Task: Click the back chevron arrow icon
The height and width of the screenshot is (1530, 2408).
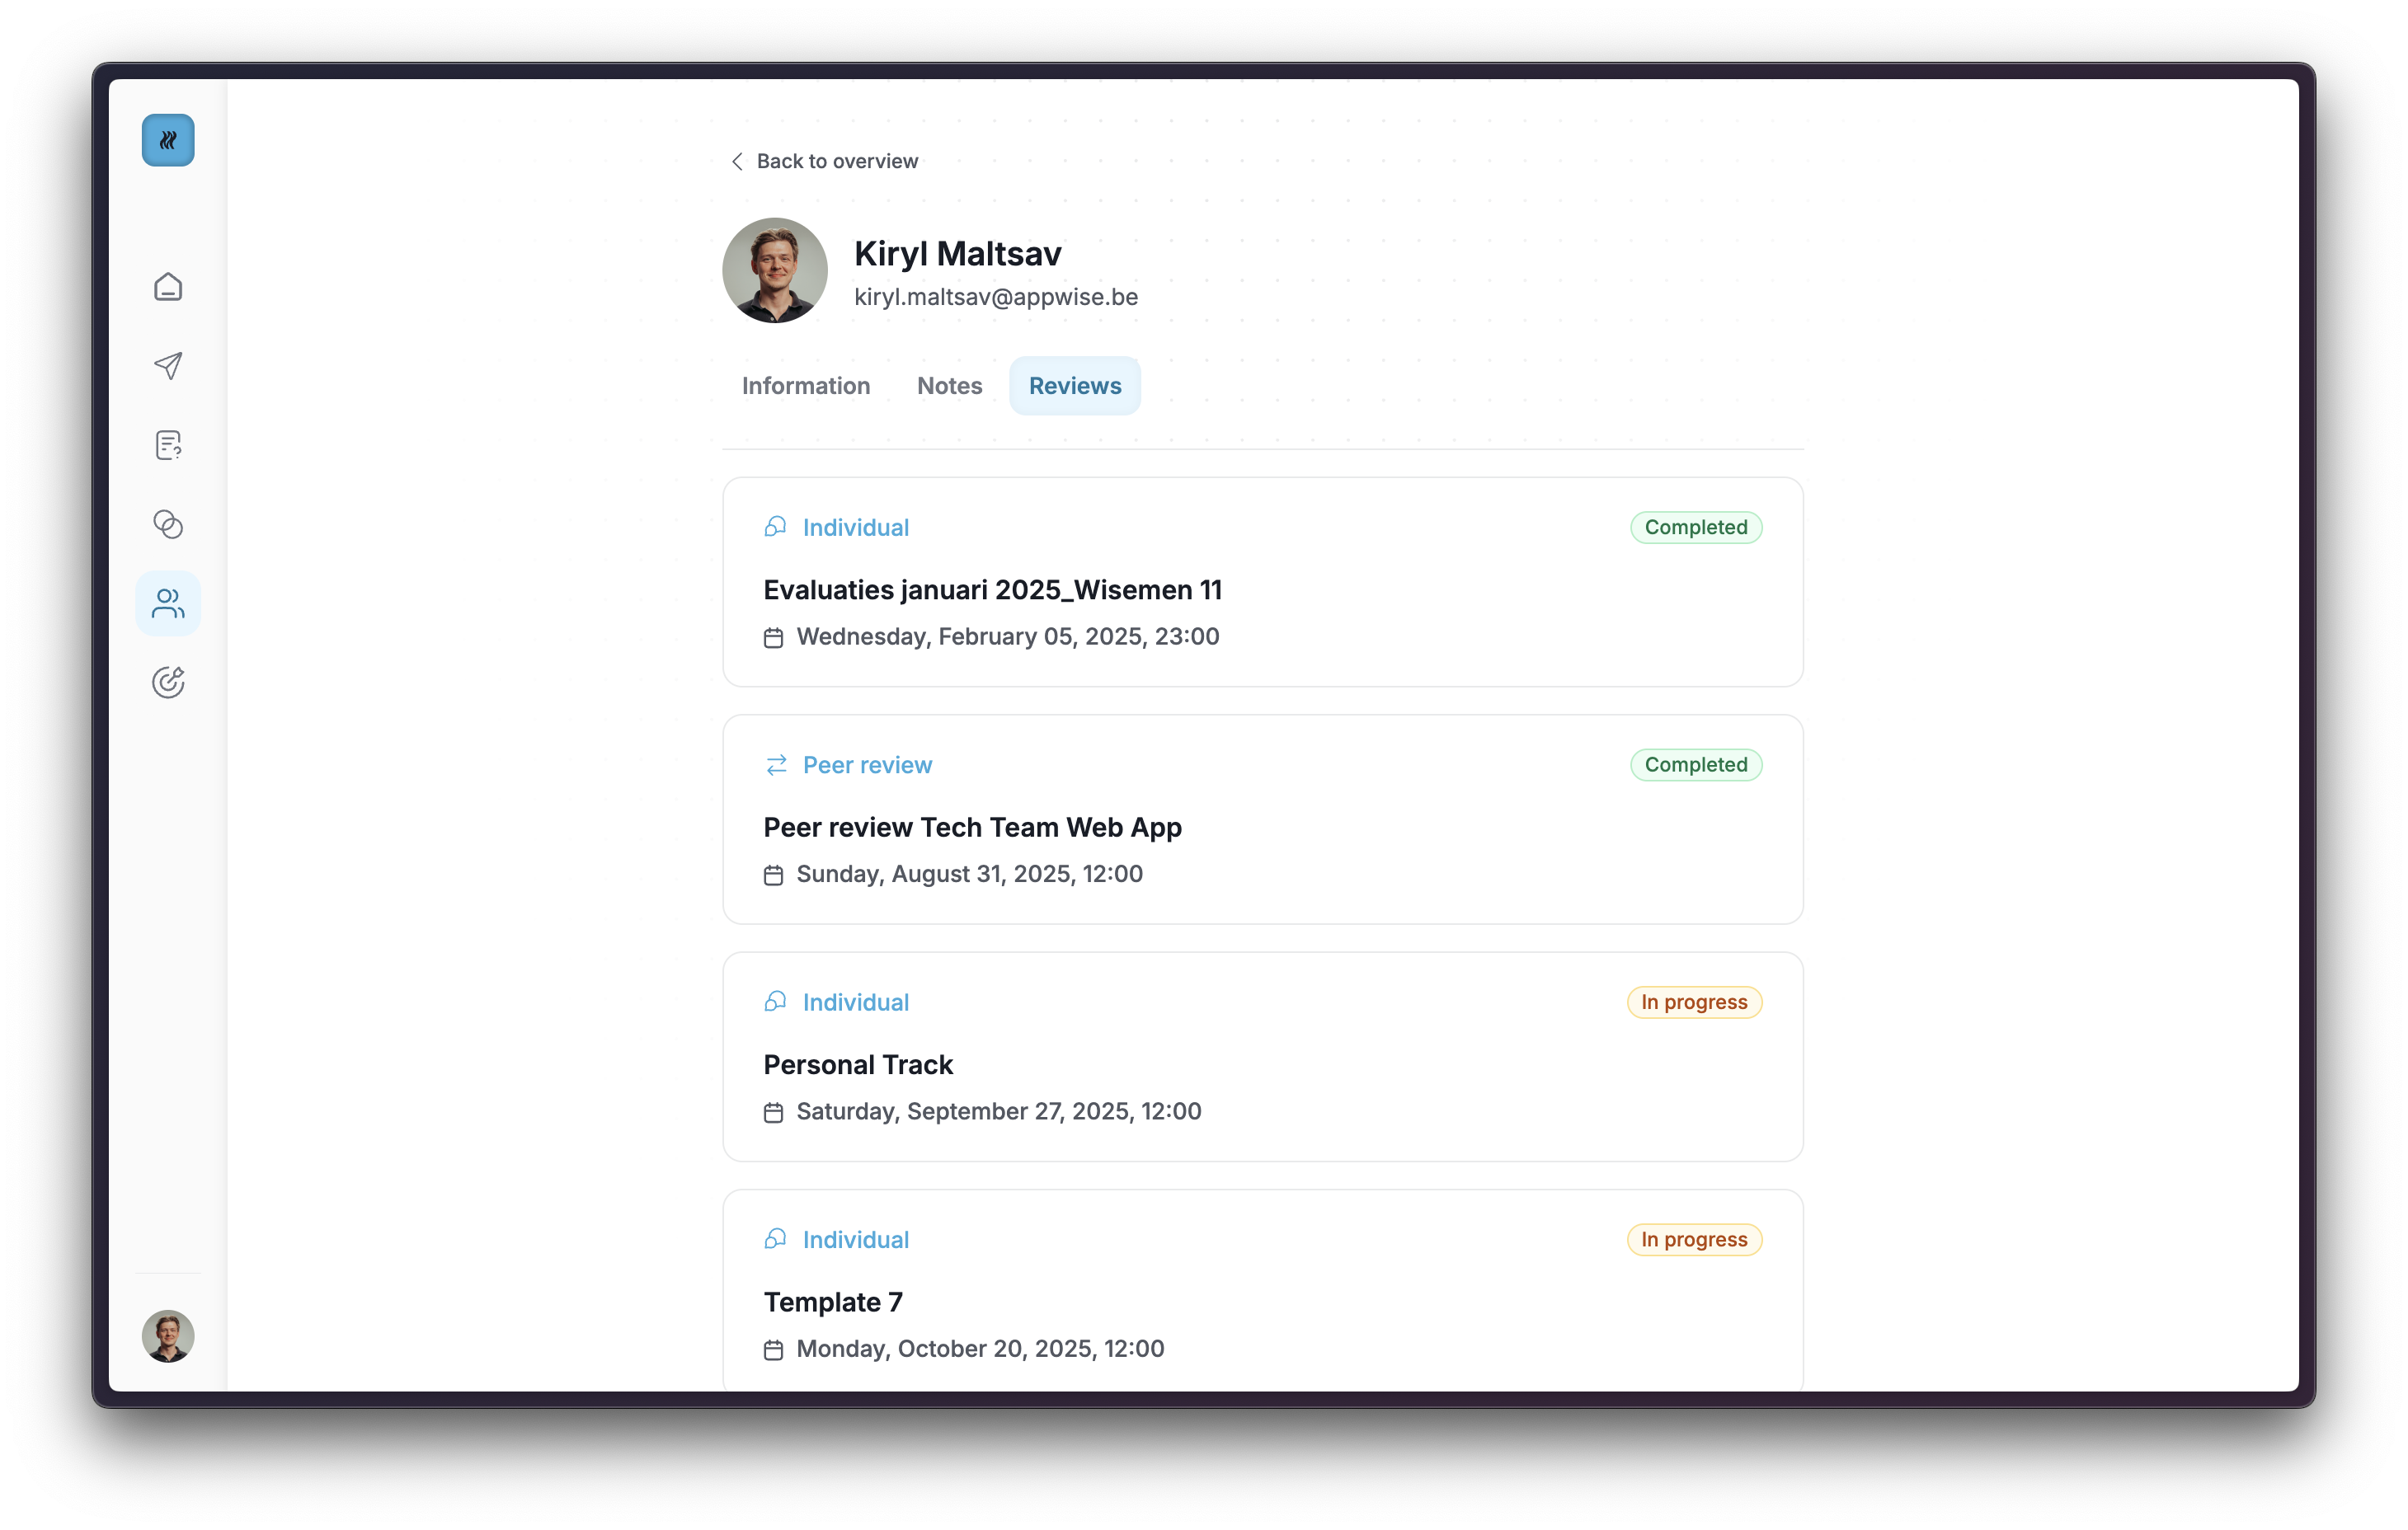Action: 737,162
